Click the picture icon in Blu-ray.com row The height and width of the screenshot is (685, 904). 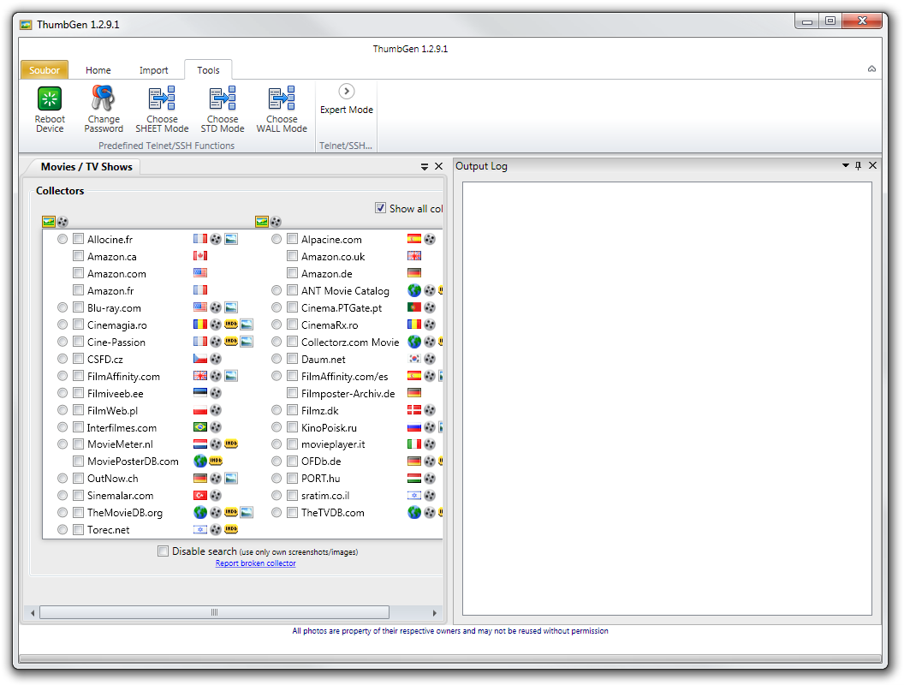(x=230, y=307)
